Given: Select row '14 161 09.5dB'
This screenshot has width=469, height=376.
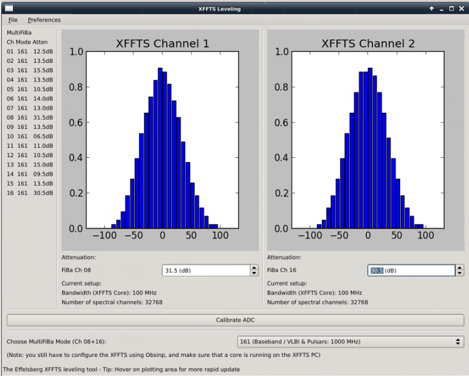Looking at the screenshot, I should (x=30, y=174).
